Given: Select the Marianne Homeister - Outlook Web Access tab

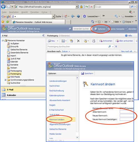Looking at the screenshot, I should [x=39, y=22].
